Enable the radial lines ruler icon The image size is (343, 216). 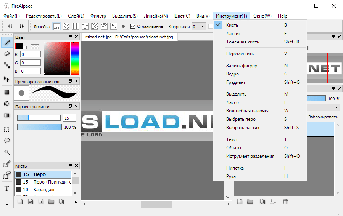[x=95, y=26]
